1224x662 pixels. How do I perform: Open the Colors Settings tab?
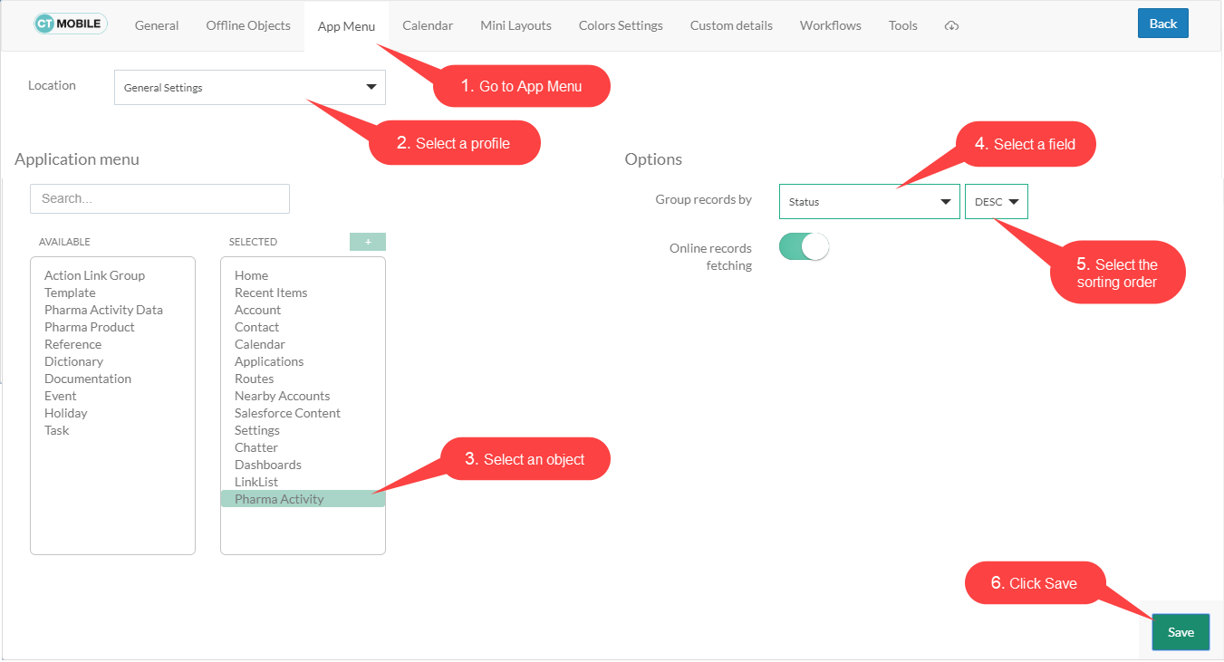[x=621, y=25]
